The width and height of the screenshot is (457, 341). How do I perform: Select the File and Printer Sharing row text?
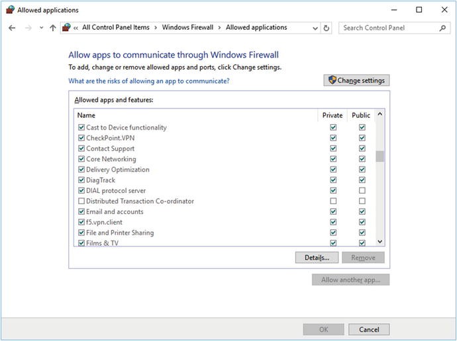[x=120, y=233]
